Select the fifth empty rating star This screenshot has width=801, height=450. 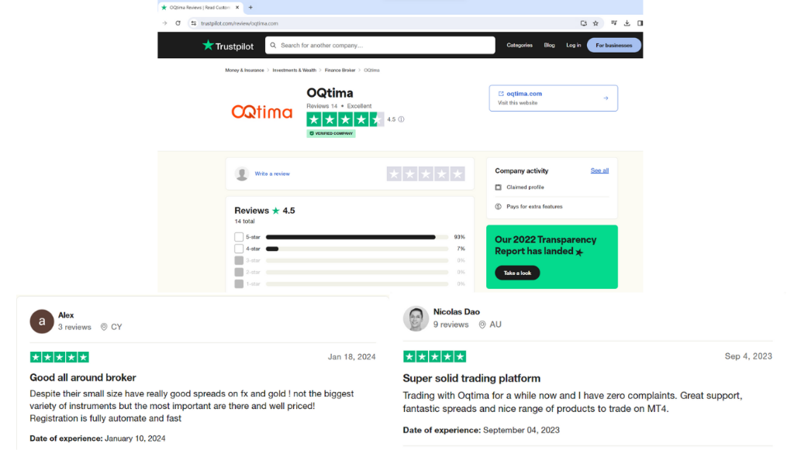point(457,173)
